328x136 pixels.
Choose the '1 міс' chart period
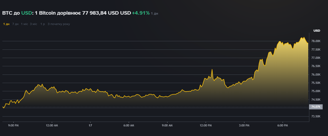click(x=24, y=24)
